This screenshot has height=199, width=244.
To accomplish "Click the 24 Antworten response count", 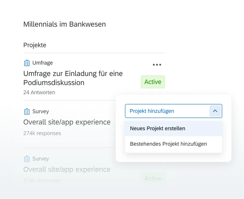I will coord(39,92).
